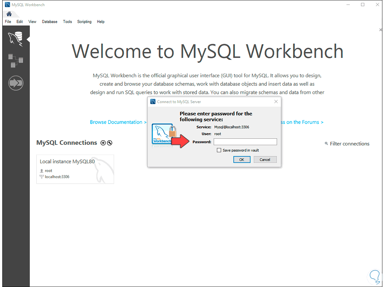Enable Save password in vault checkbox

pos(219,150)
